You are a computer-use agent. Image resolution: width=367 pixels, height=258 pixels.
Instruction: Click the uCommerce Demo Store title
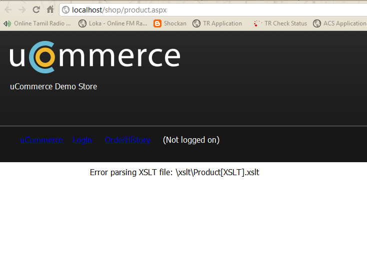click(53, 86)
